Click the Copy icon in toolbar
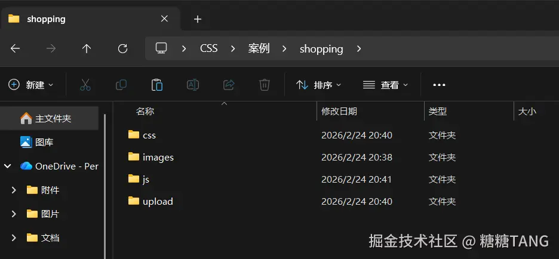The image size is (559, 259). coord(121,85)
